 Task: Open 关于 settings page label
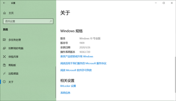[11, 82]
